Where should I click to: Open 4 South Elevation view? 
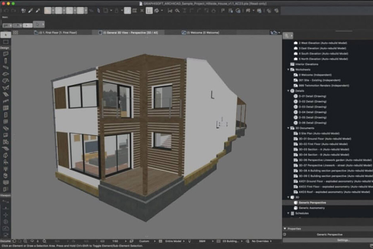point(323,54)
